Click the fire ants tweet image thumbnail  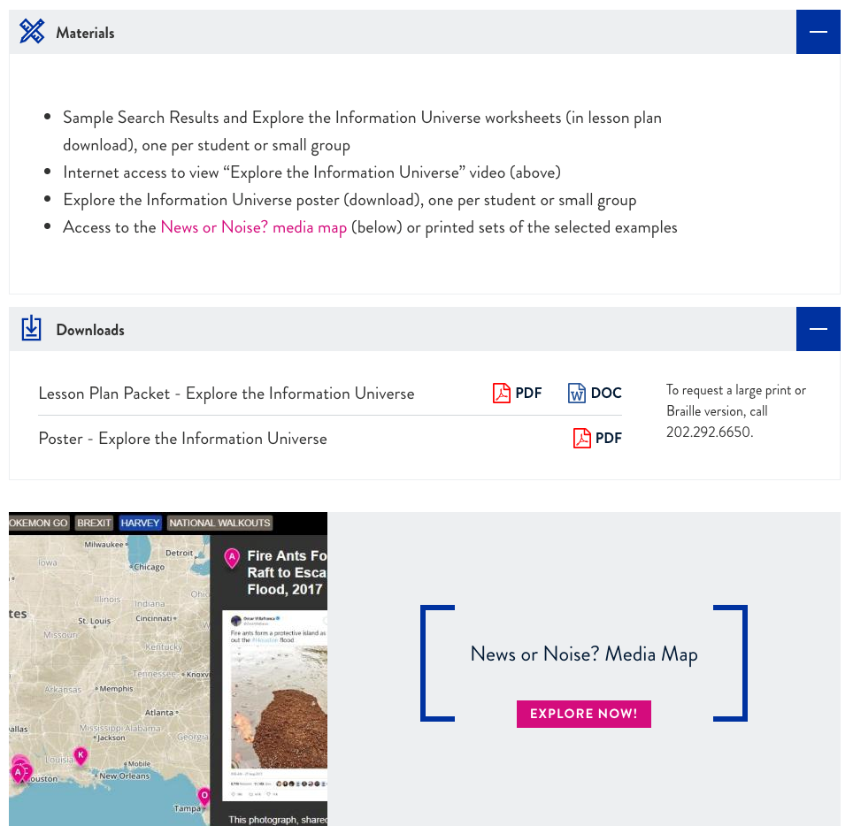click(x=279, y=705)
